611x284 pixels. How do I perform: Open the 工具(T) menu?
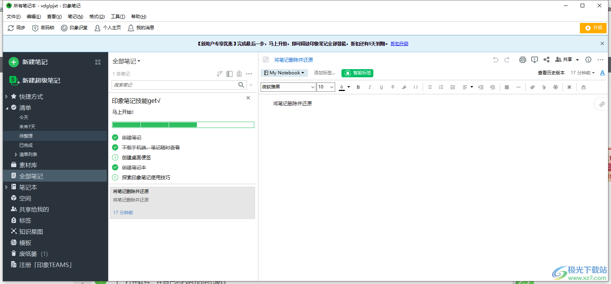click(118, 17)
